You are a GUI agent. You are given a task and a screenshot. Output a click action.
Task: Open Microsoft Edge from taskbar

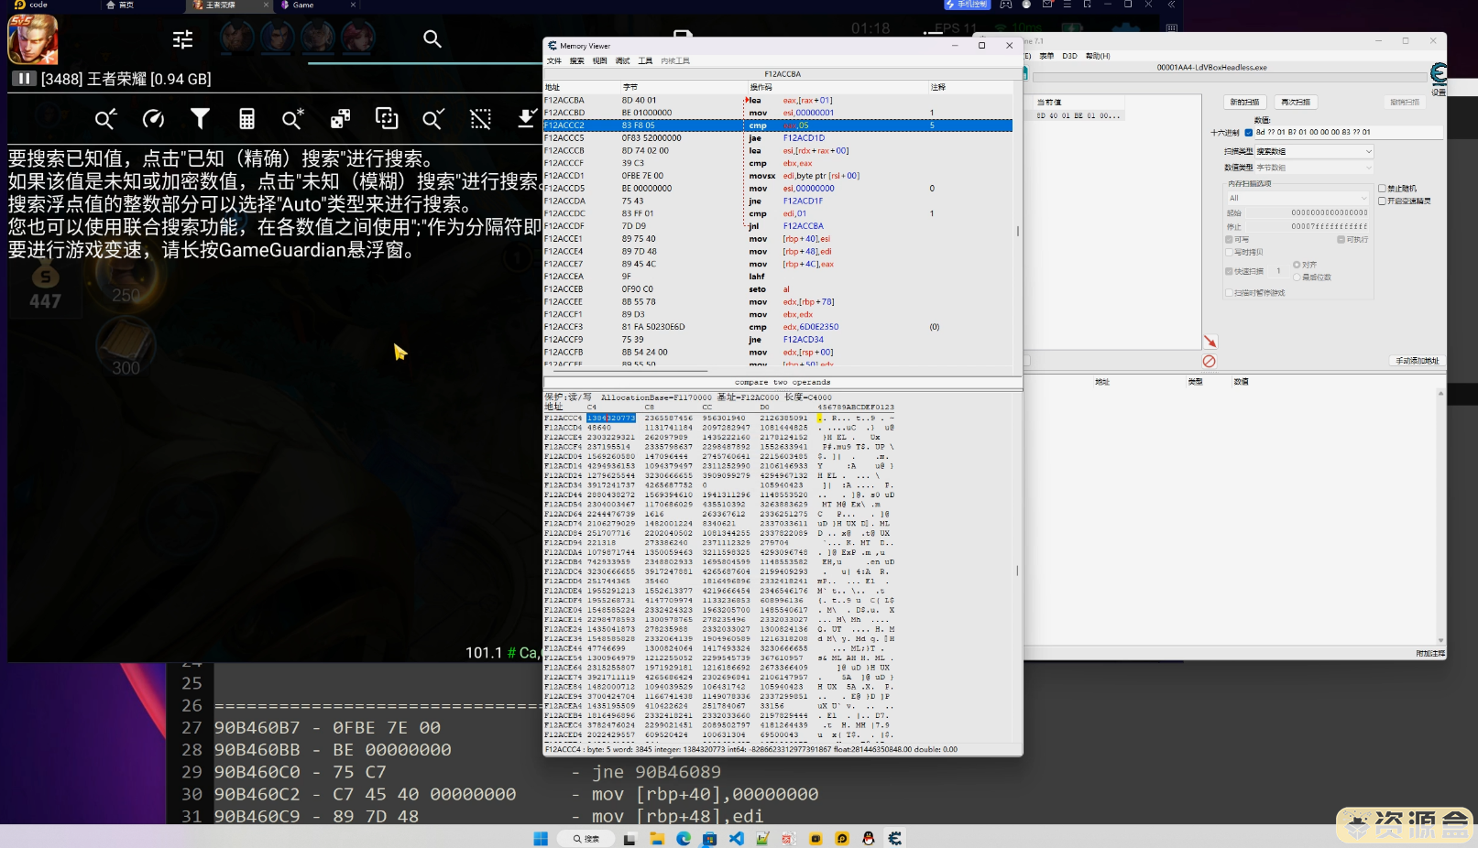tap(684, 838)
